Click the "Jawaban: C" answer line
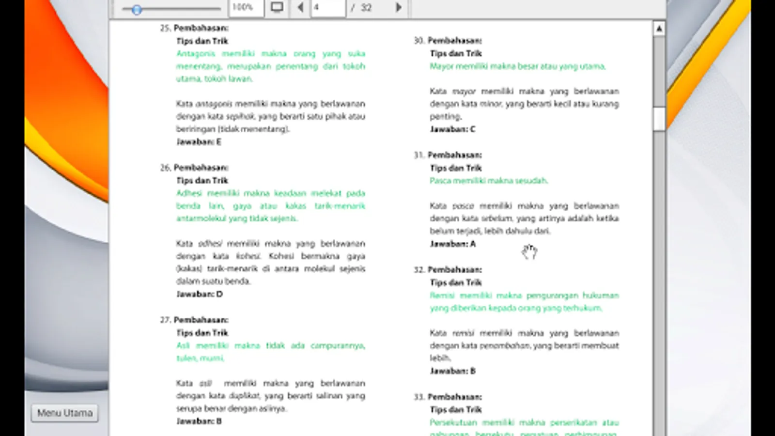The height and width of the screenshot is (436, 775). click(x=453, y=129)
